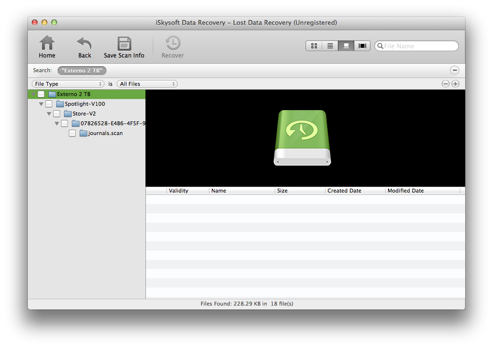
Task: Switch to cover flow view
Action: pos(362,46)
